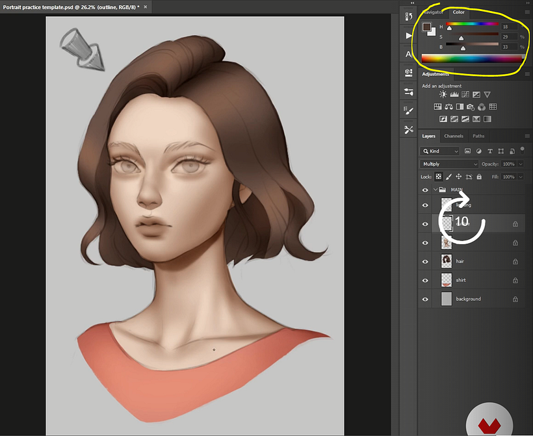Close the Portrait practice template.psd tab

[145, 6]
